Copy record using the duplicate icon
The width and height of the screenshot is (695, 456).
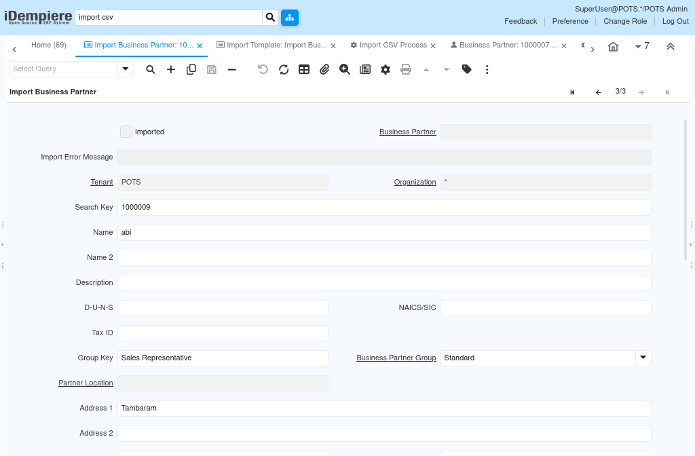click(x=191, y=70)
